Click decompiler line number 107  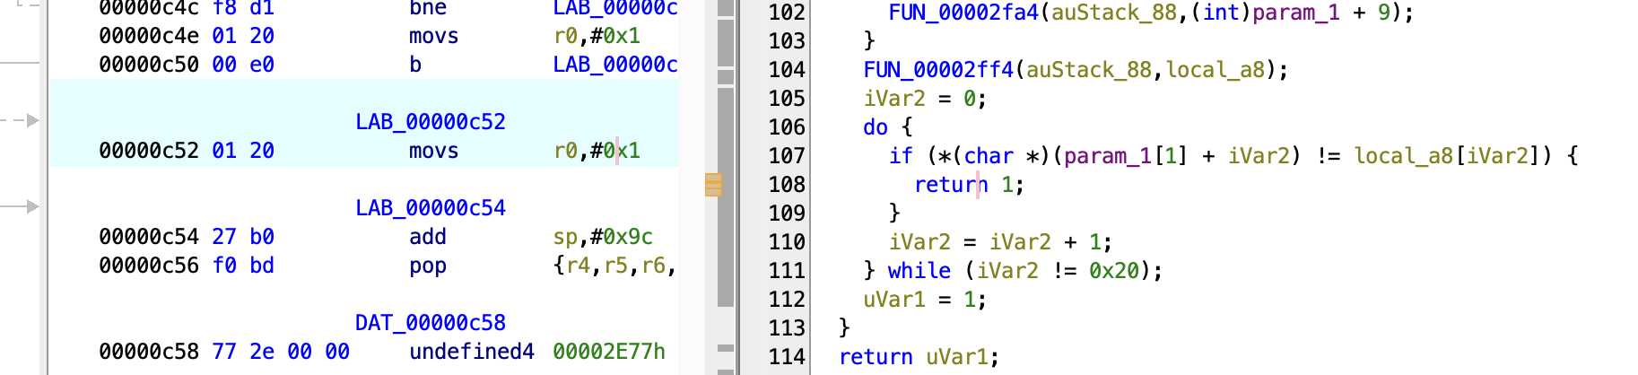coord(787,156)
